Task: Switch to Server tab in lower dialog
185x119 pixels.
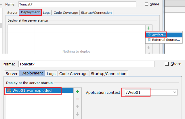Action: (x=12, y=74)
